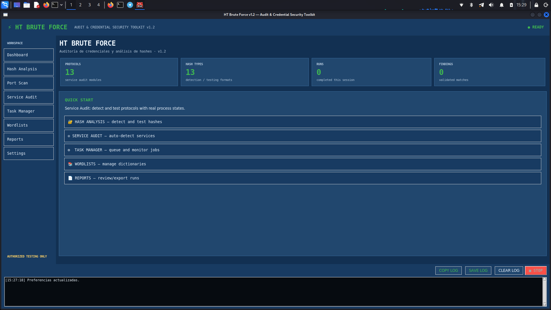This screenshot has width=551, height=310.
Task: Expand the terminal launcher dropdown arrow
Action: pyautogui.click(x=61, y=5)
